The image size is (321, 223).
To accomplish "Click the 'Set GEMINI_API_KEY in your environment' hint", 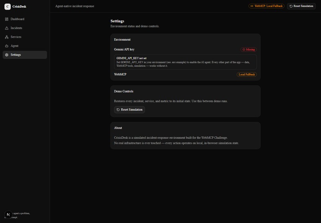I will pyautogui.click(x=183, y=64).
